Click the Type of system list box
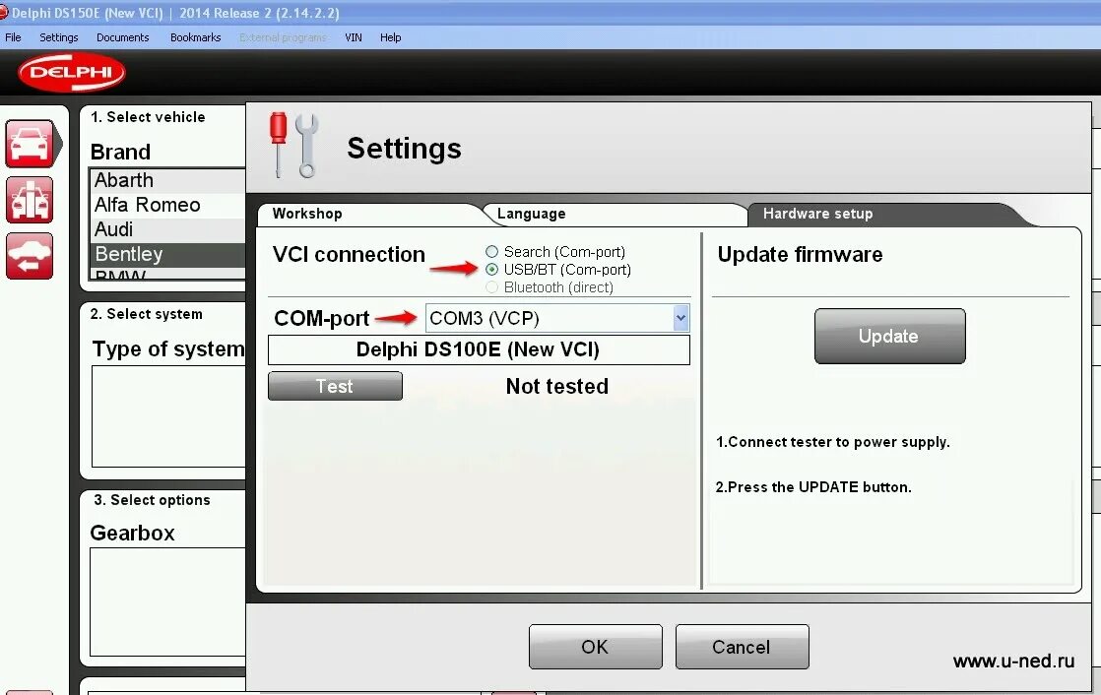Viewport: 1101px width, 695px height. (x=168, y=416)
